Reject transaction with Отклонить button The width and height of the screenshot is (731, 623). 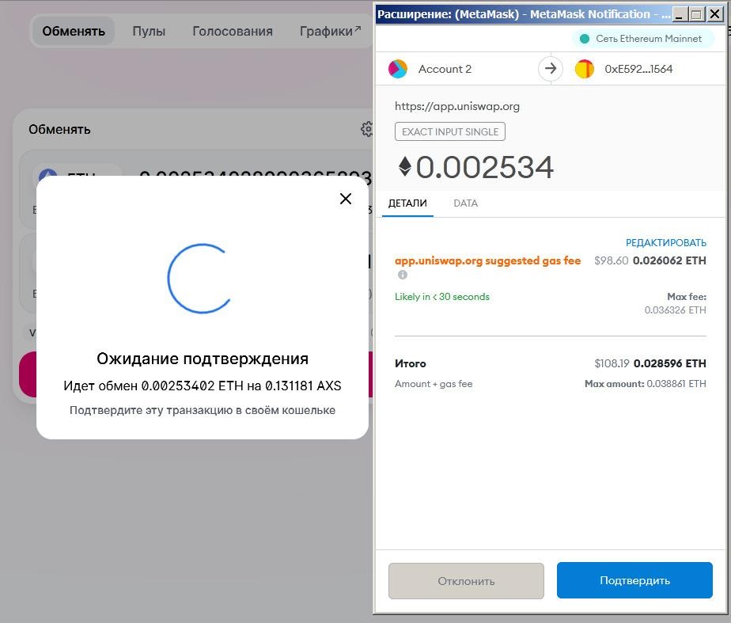(465, 580)
